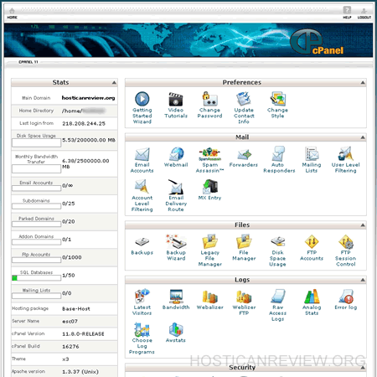This screenshot has height=377, width=377.
Task: Open Disk Space Usage icon in Files
Action: [277, 241]
